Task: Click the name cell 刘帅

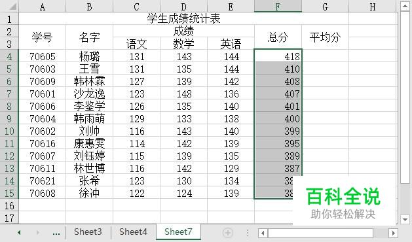Action: [x=89, y=131]
